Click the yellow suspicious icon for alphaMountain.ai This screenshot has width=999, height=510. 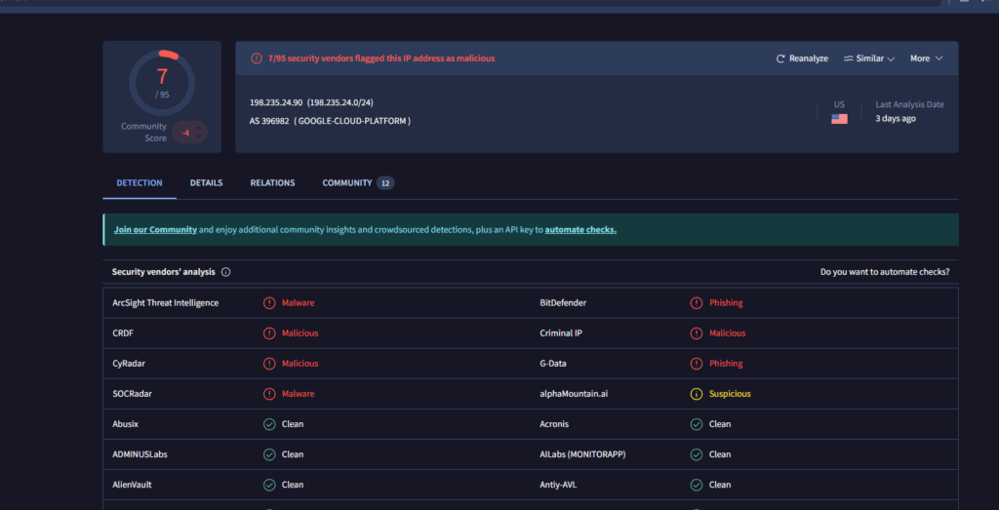point(697,394)
